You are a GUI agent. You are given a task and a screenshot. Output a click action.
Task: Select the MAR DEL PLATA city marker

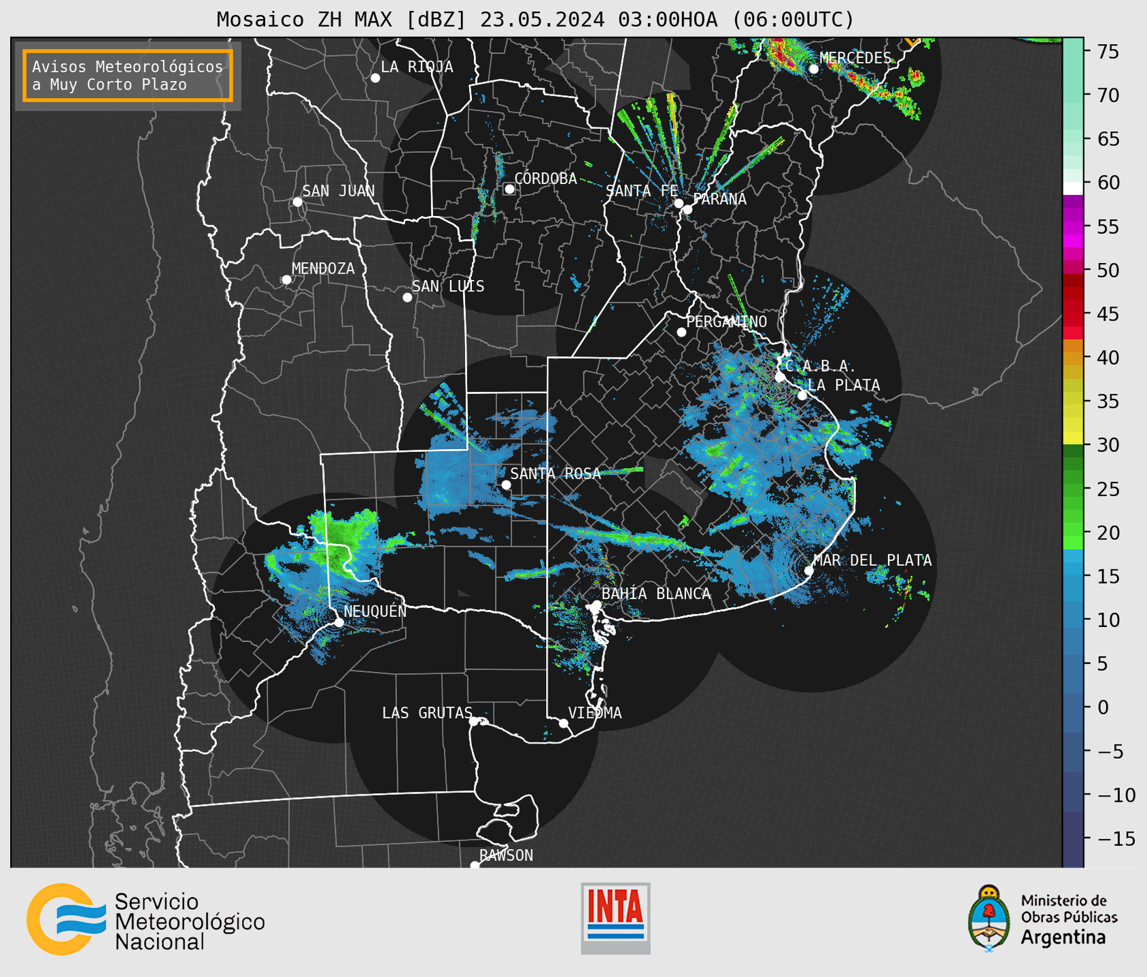click(808, 571)
